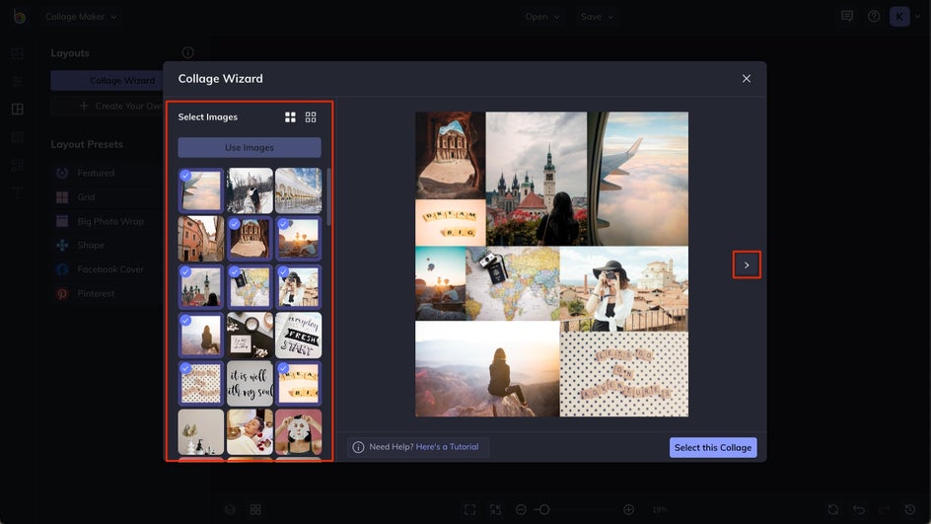Open the Open dropdown menu

pos(542,17)
